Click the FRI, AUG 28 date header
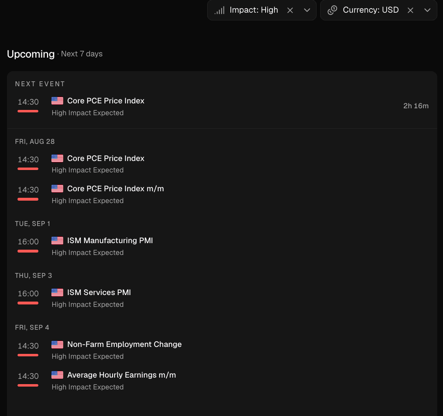 tap(35, 141)
